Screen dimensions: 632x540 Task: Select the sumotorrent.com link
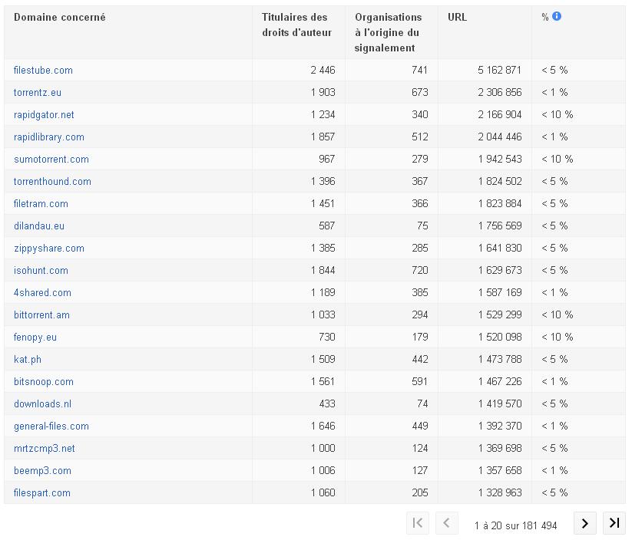51,160
